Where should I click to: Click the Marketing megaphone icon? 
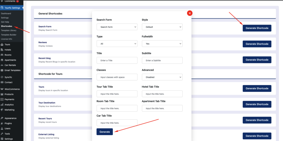[x=2, y=110]
